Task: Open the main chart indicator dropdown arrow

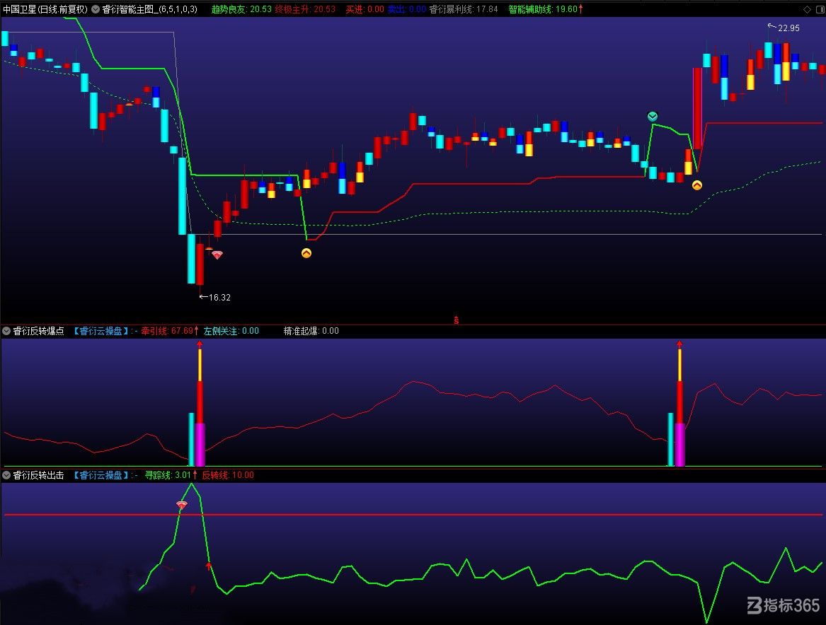Action: [x=96, y=9]
